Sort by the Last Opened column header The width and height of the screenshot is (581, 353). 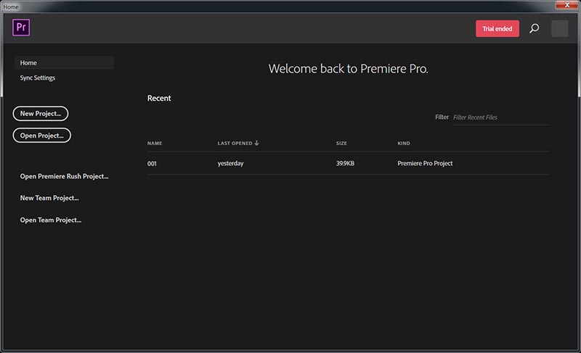[235, 143]
